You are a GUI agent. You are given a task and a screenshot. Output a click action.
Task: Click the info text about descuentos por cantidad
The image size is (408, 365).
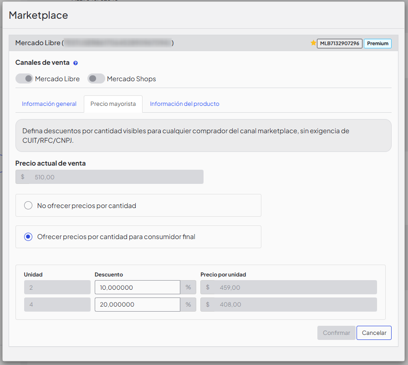186,136
